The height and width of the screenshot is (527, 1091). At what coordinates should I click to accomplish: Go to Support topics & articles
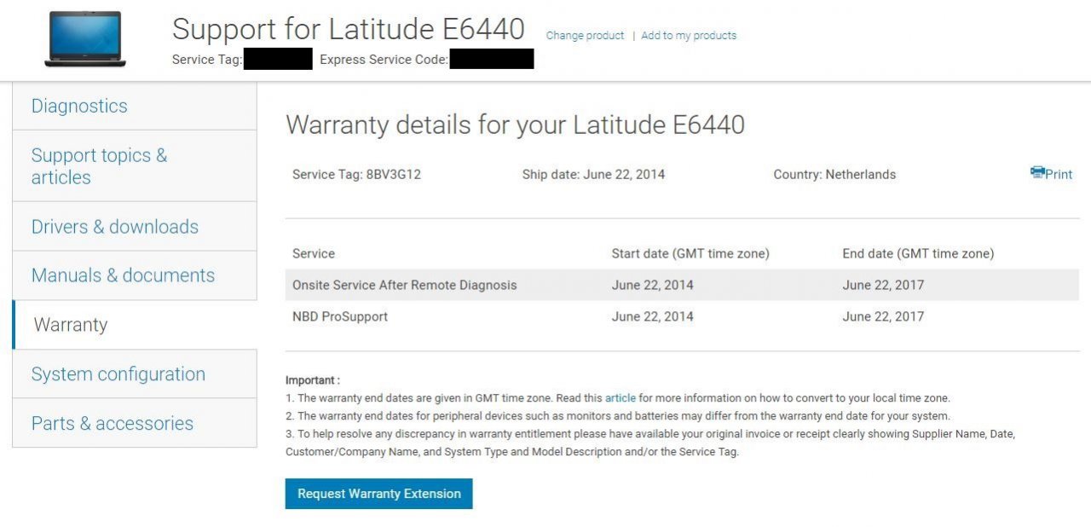(99, 166)
